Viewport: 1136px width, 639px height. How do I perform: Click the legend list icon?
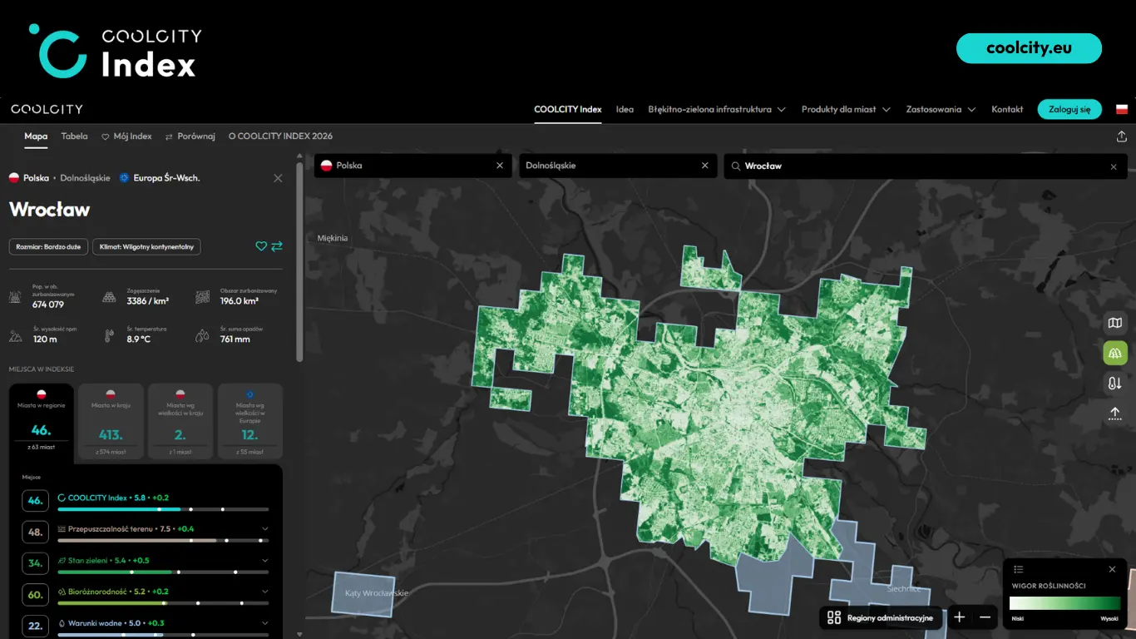tap(1019, 569)
